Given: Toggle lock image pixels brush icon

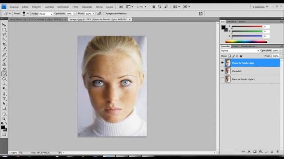Looking at the screenshot, I should click(x=233, y=56).
